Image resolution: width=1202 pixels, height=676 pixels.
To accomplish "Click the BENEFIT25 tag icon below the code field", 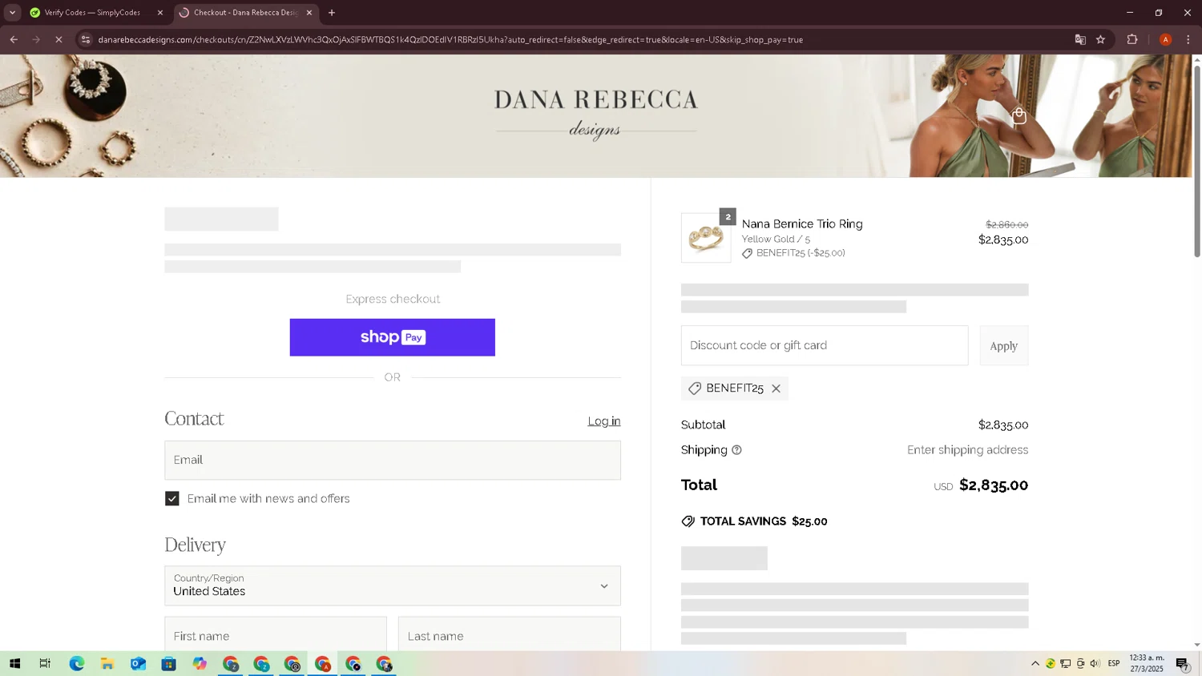I will pyautogui.click(x=695, y=388).
